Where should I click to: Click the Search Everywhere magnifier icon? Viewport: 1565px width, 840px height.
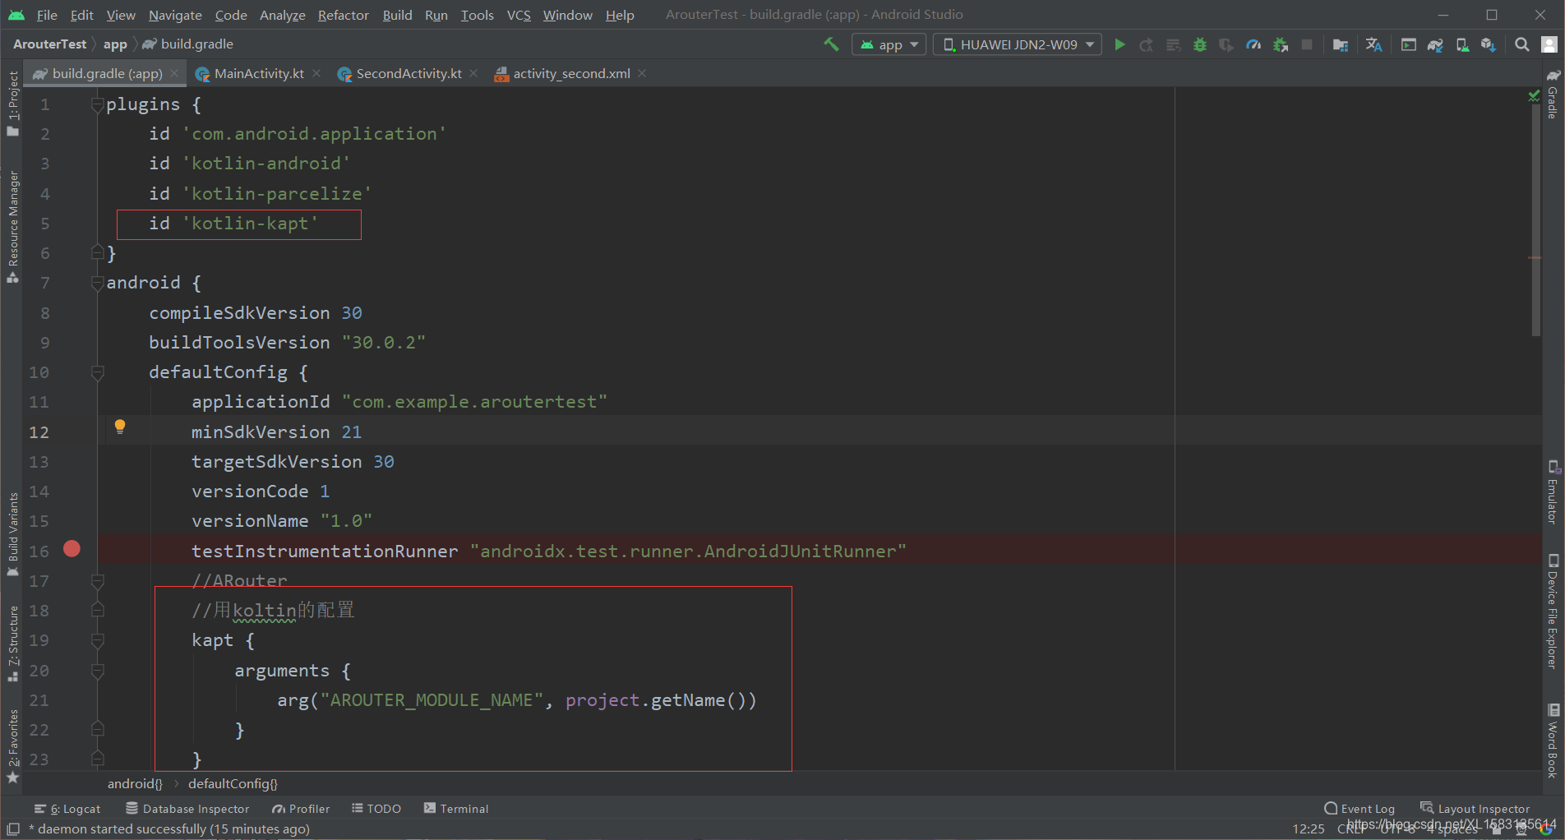1522,44
